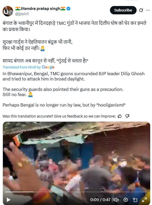This screenshot has width=152, height=205.
Task: Open video settings gear
Action: point(126,200)
